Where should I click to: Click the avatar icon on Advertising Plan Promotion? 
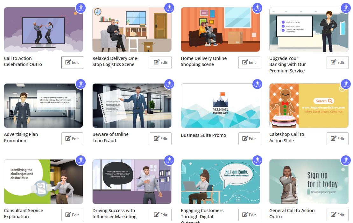81,84
